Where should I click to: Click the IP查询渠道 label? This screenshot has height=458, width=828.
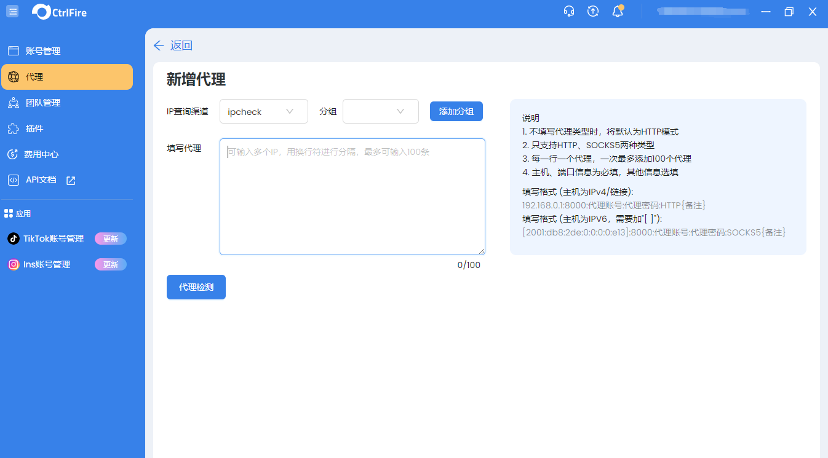pos(188,111)
